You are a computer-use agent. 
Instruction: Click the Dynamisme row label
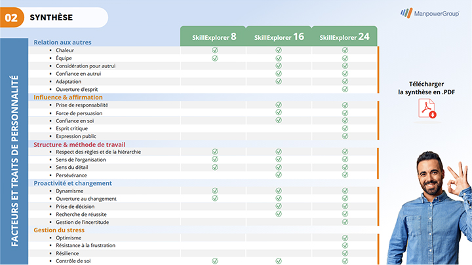[x=69, y=191]
